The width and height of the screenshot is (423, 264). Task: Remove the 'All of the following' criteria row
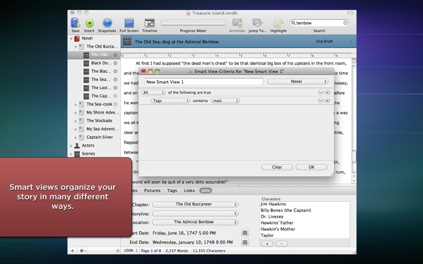pos(320,92)
